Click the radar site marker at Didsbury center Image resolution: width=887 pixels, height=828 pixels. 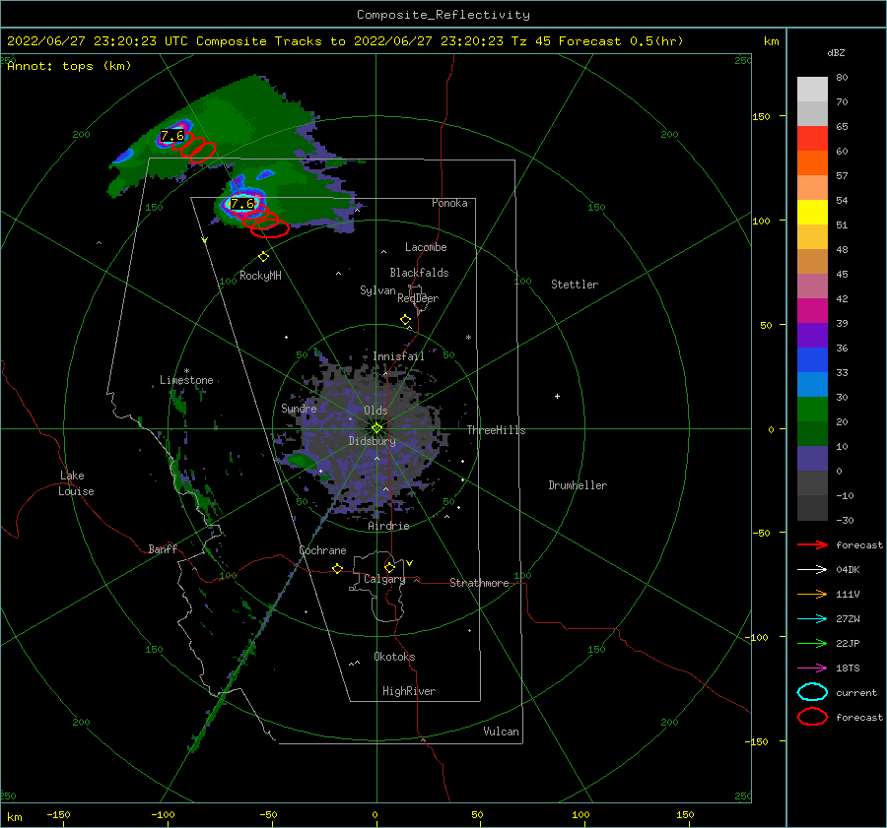376,428
